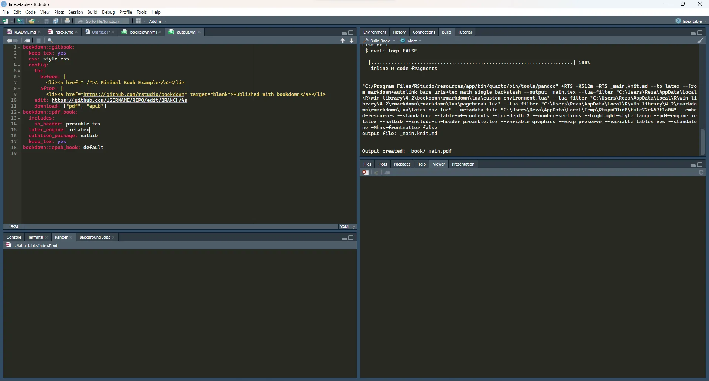Collapse the bookdown::pdf_book fold on line 12

point(19,112)
